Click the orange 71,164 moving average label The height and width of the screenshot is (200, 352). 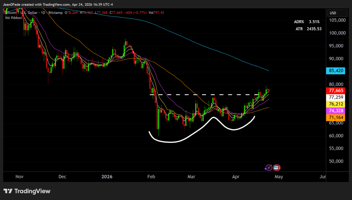pyautogui.click(x=337, y=118)
